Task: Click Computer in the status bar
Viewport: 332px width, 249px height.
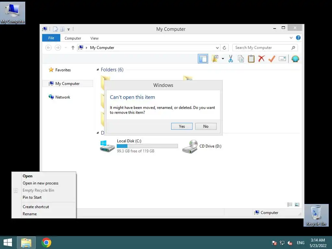Action: (267, 213)
